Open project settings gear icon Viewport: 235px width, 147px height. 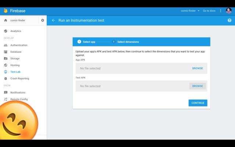coord(43,20)
